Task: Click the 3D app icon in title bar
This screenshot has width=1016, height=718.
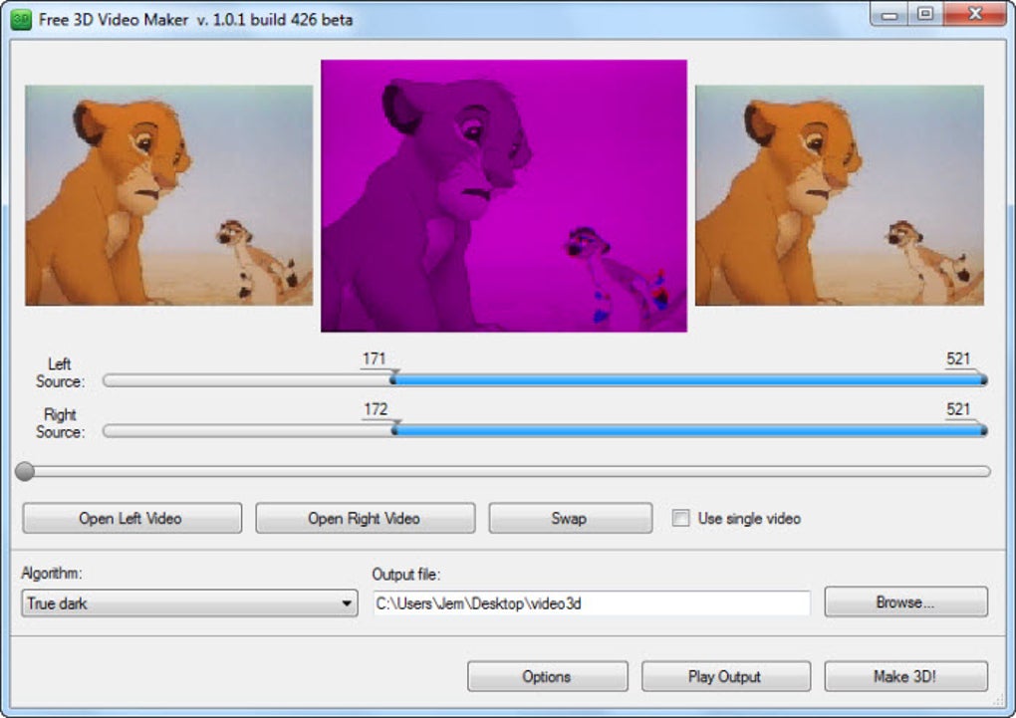Action: tap(21, 20)
